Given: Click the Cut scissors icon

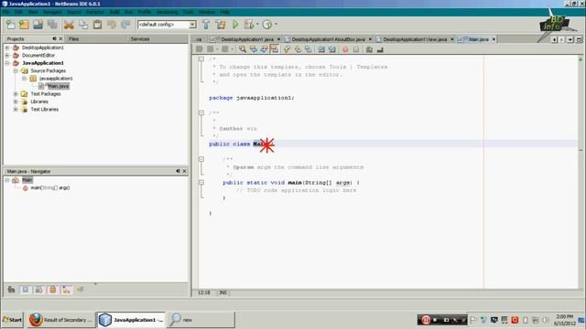Looking at the screenshot, I should 69,25.
